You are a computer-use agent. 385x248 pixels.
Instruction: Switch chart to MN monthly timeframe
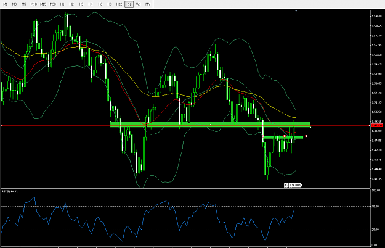(x=148, y=4)
